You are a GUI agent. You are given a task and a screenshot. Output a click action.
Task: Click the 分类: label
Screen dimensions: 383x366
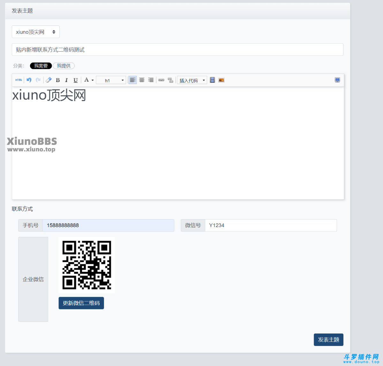19,66
